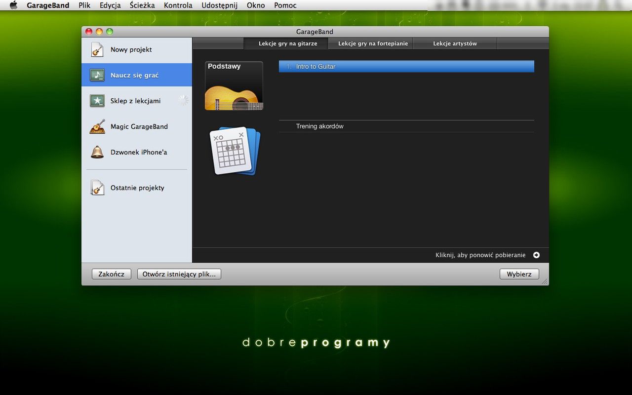Select the 'Intro to Guitar' lesson row
The height and width of the screenshot is (395, 632).
click(406, 66)
